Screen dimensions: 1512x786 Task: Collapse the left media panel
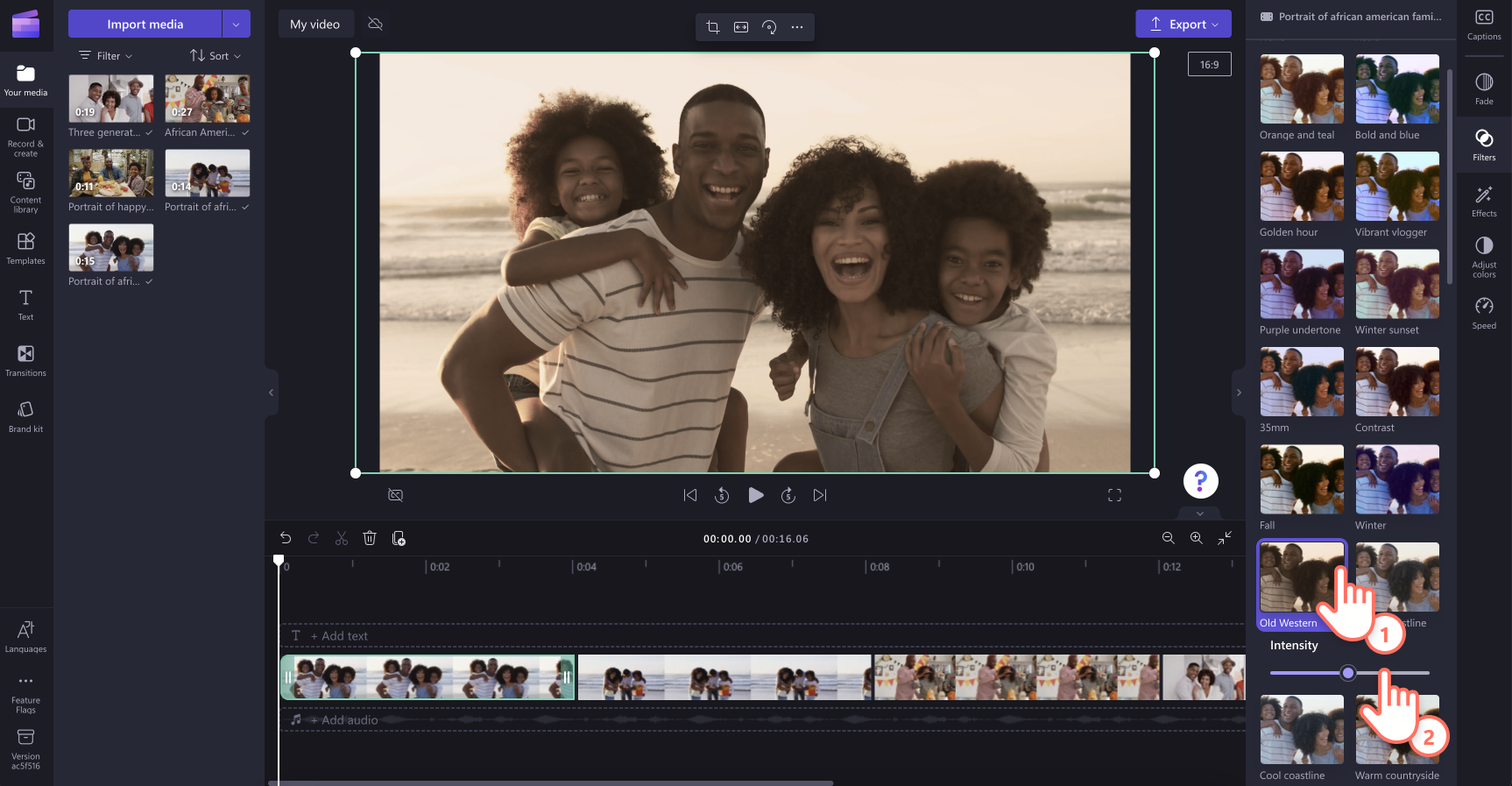coord(271,393)
